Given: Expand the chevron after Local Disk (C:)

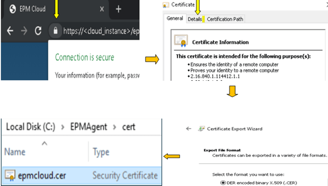Looking at the screenshot, I should (x=63, y=127).
